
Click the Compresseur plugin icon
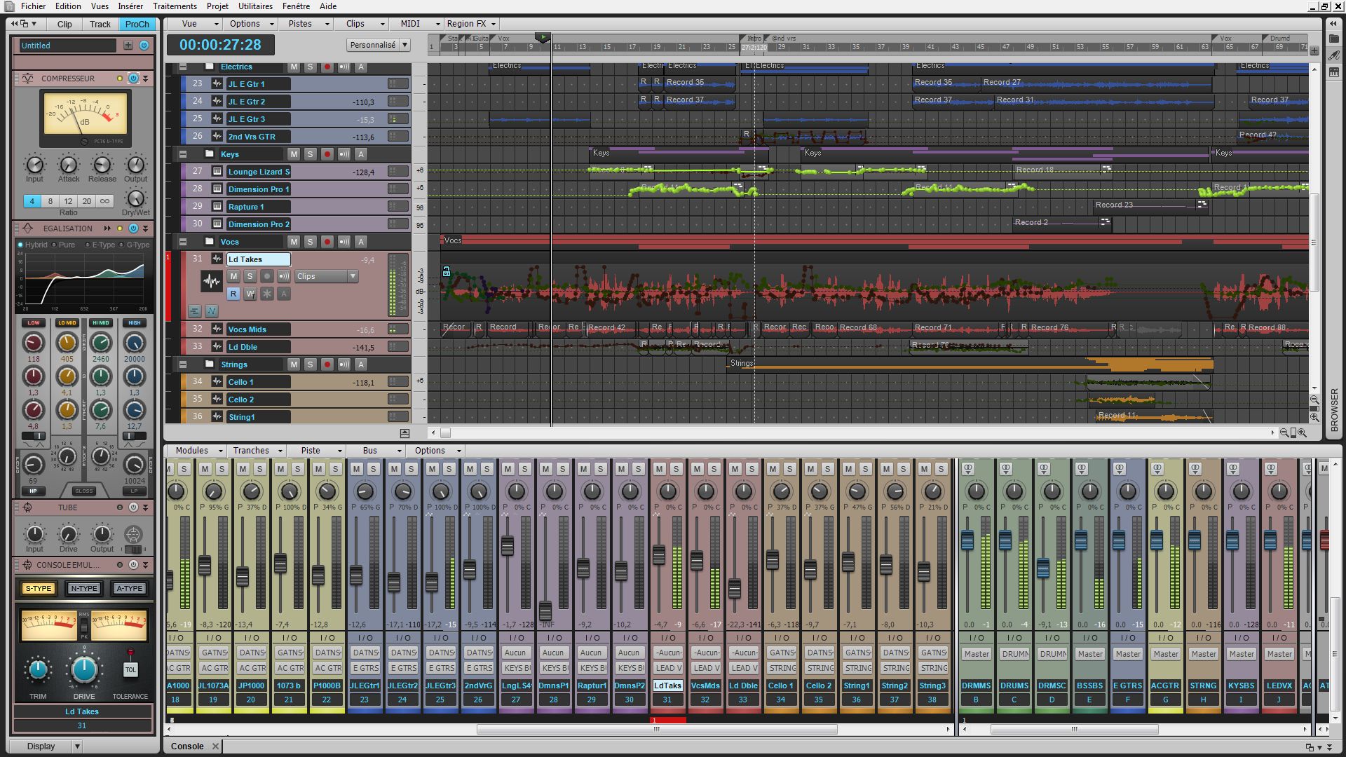28,79
